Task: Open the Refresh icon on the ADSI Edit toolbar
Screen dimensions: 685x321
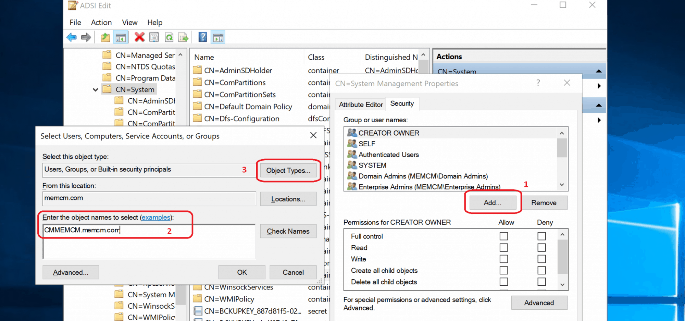Action: 169,37
